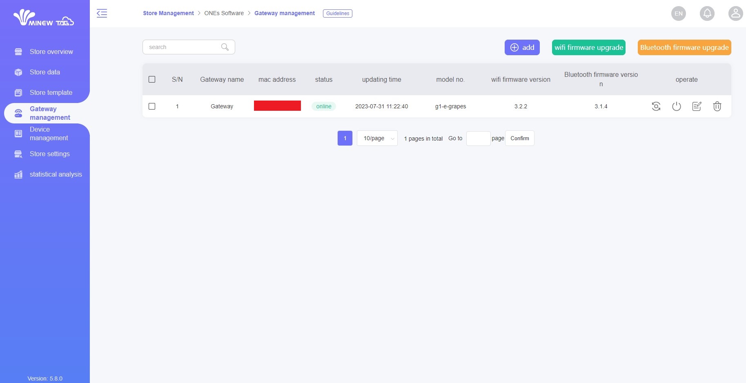The image size is (746, 383).
Task: Open the notification bell
Action: 707,13
